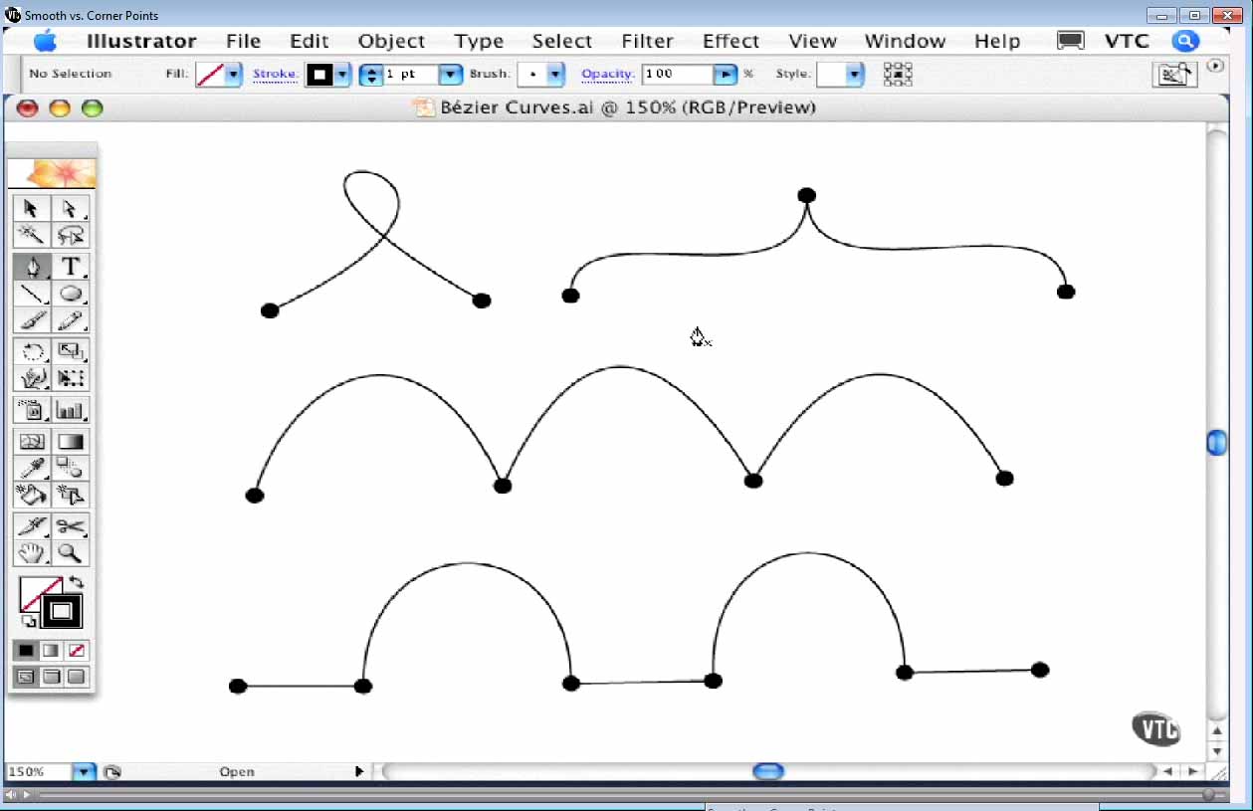The image size is (1253, 811).
Task: Adjust the stroke weight stepper arrows
Action: 370,75
